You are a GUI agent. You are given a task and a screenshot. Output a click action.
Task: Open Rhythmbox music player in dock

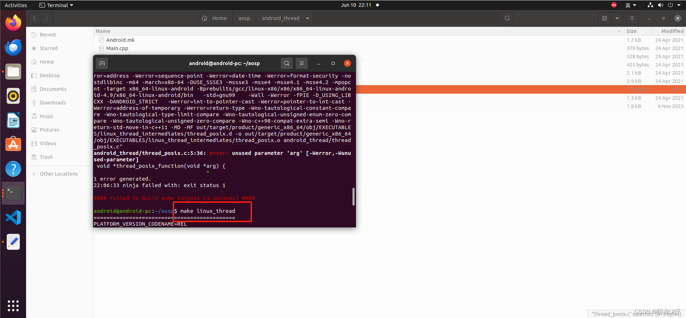tap(13, 96)
